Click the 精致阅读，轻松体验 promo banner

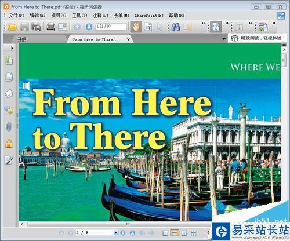tap(258, 38)
